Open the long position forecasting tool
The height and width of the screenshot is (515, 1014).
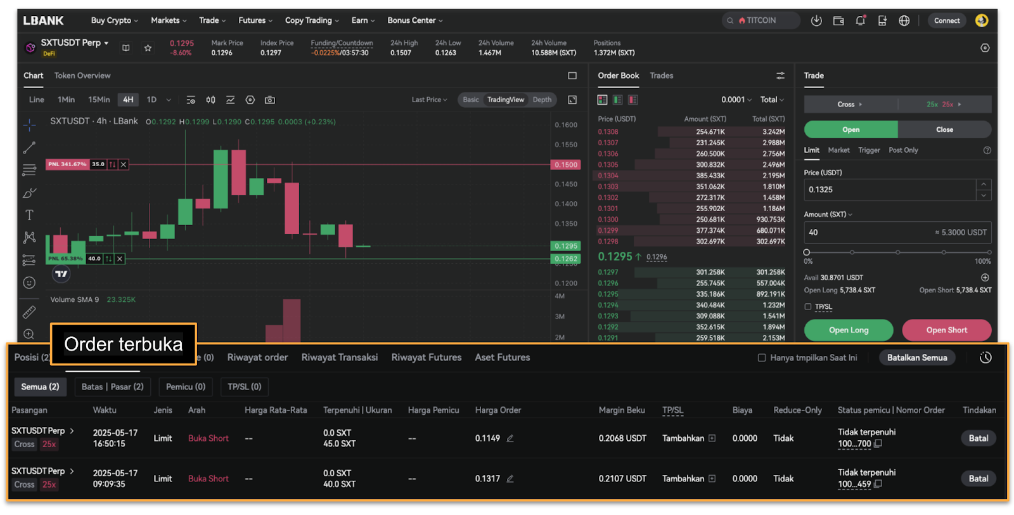point(29,260)
